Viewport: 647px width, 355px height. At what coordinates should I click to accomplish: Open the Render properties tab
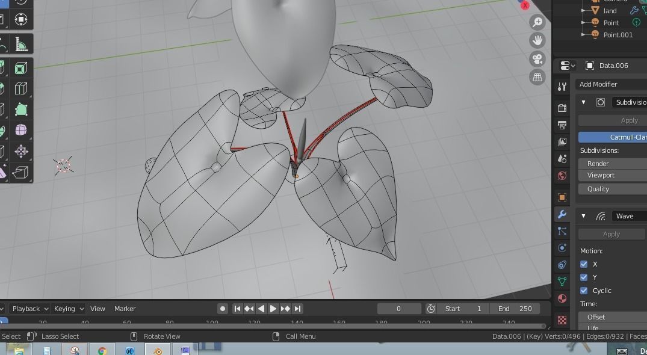[562, 108]
